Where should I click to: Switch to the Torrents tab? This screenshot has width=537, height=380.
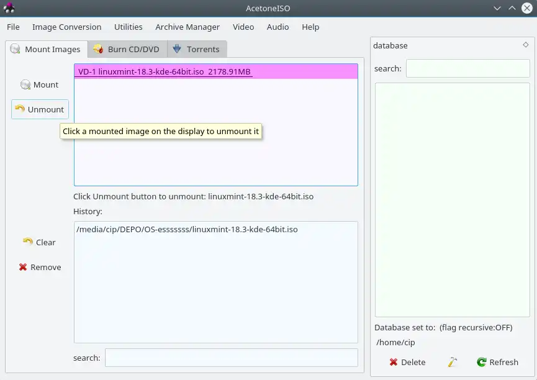click(x=197, y=49)
